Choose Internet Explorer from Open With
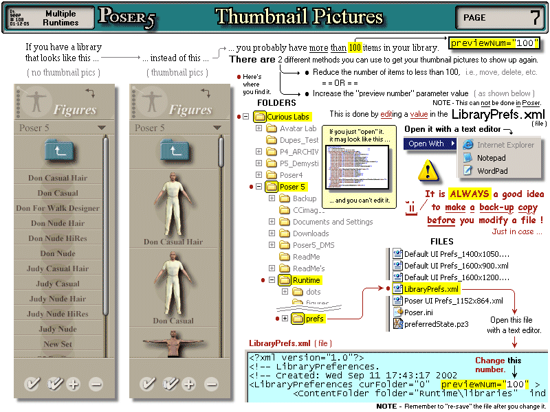Viewport: 550px width, 412px height. pos(499,145)
